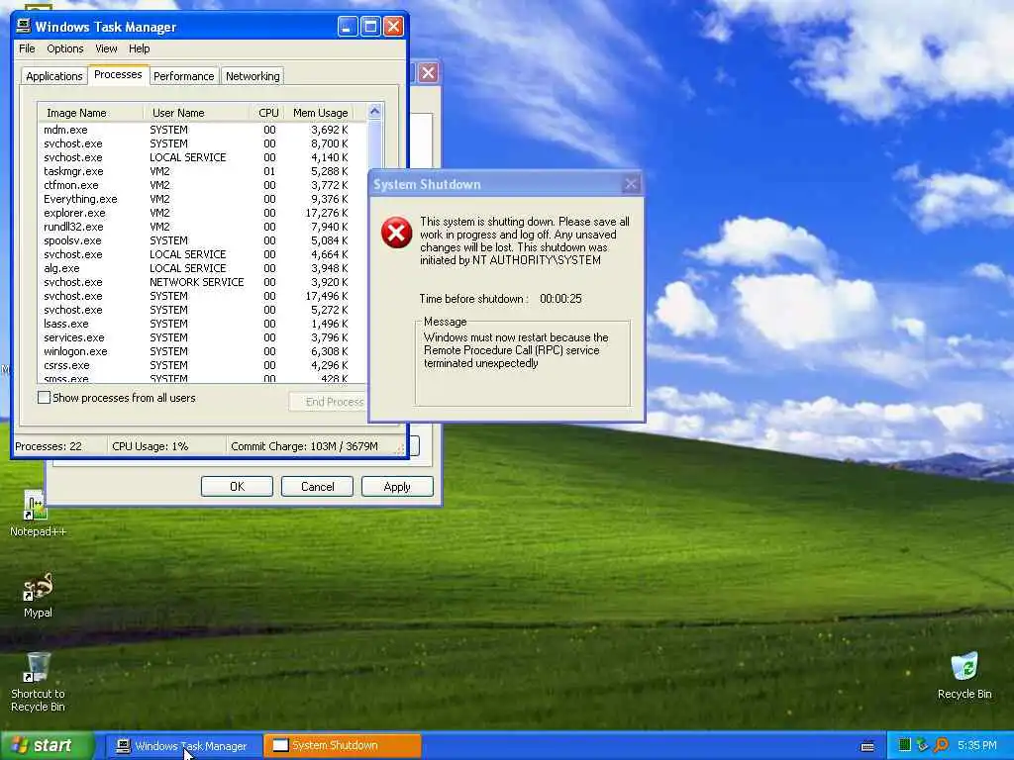
Task: Close the System Shutdown dialog
Action: coord(631,184)
